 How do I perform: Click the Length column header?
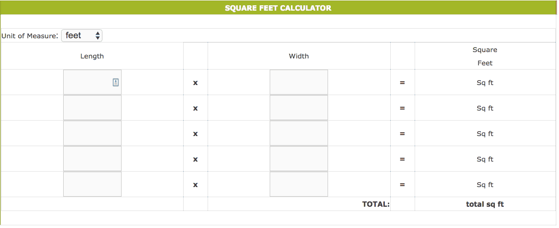point(92,56)
